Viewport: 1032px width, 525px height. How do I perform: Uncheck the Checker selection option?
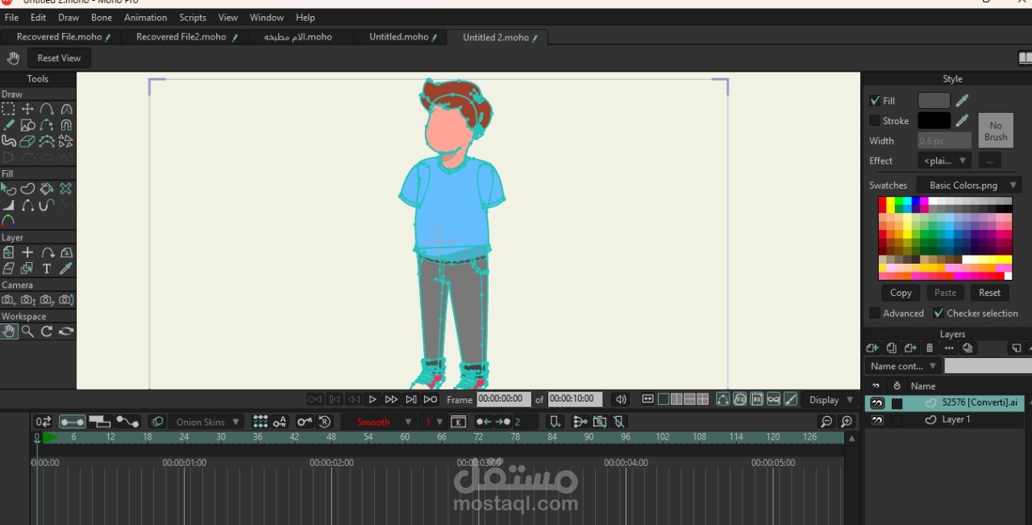(x=938, y=313)
